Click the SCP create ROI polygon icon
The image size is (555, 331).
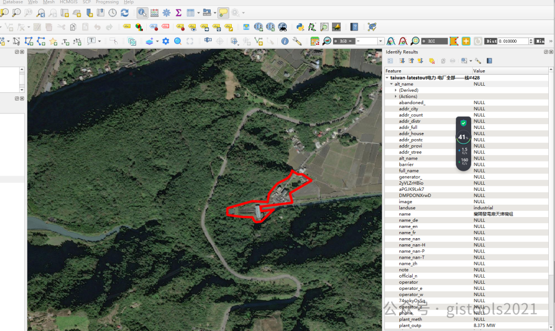454,42
